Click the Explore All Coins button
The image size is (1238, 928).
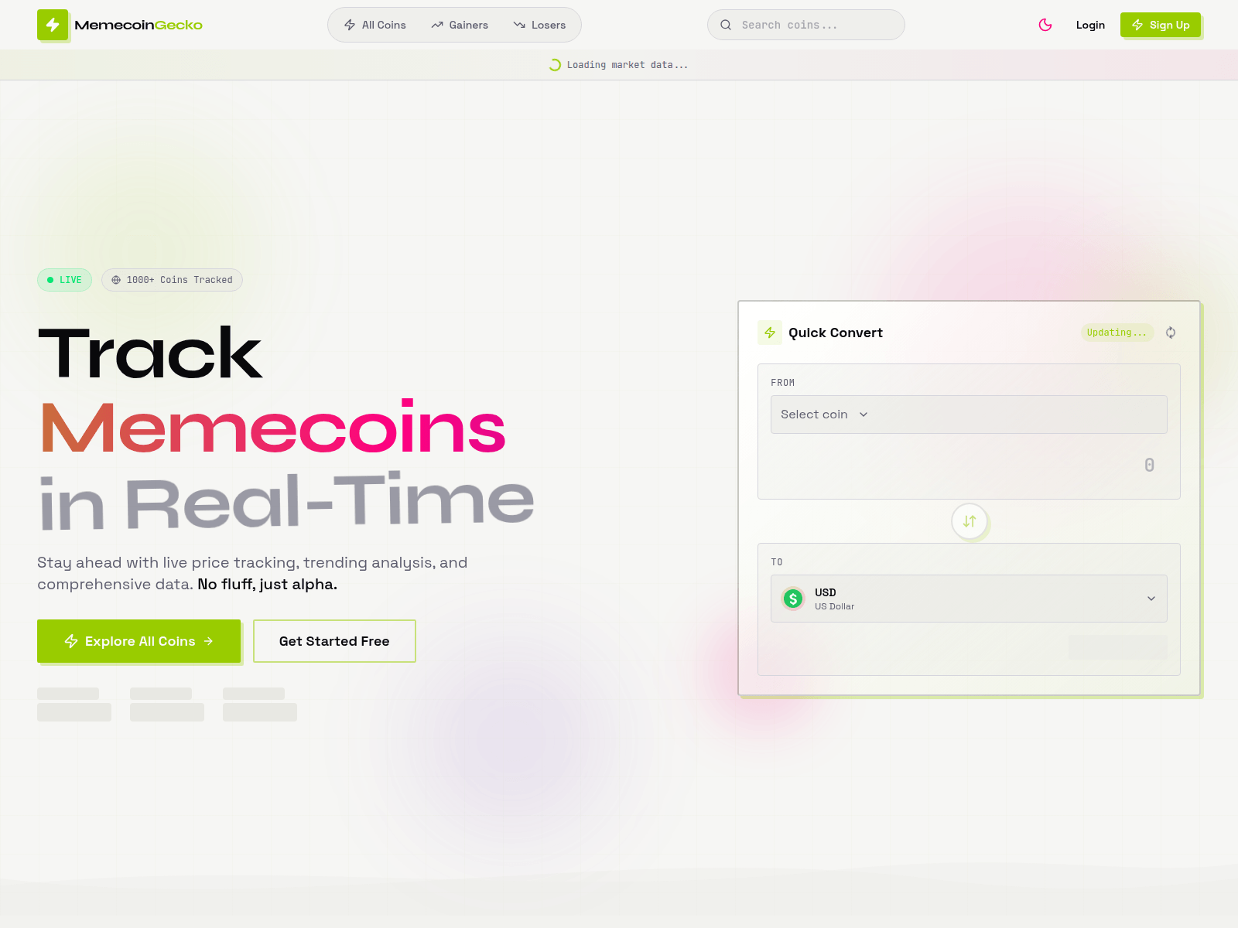(x=139, y=641)
